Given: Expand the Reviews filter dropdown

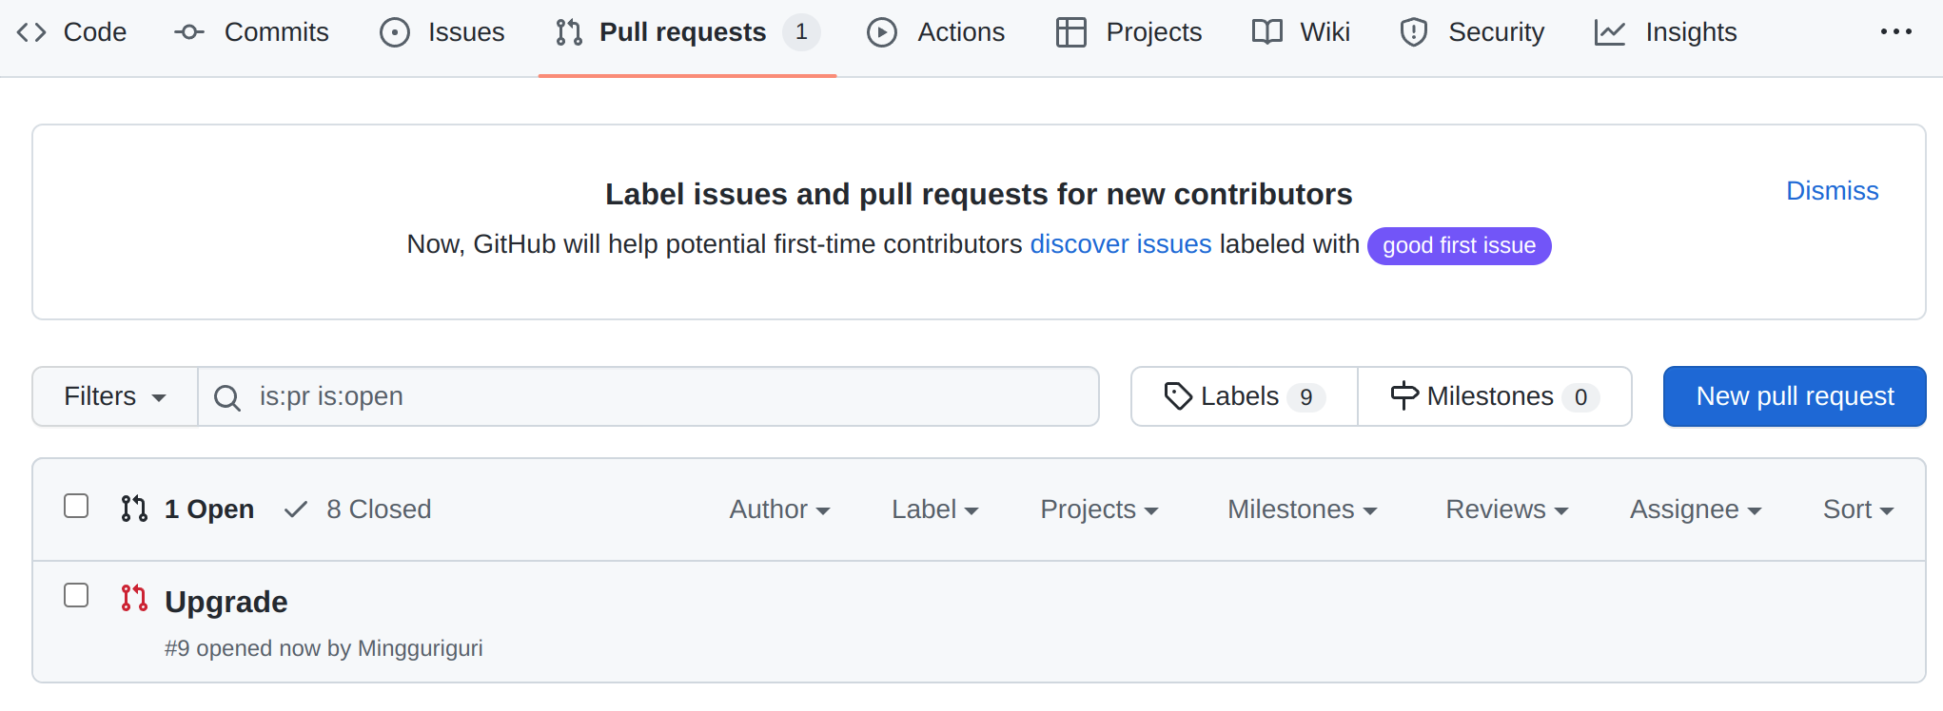Looking at the screenshot, I should click(x=1506, y=509).
